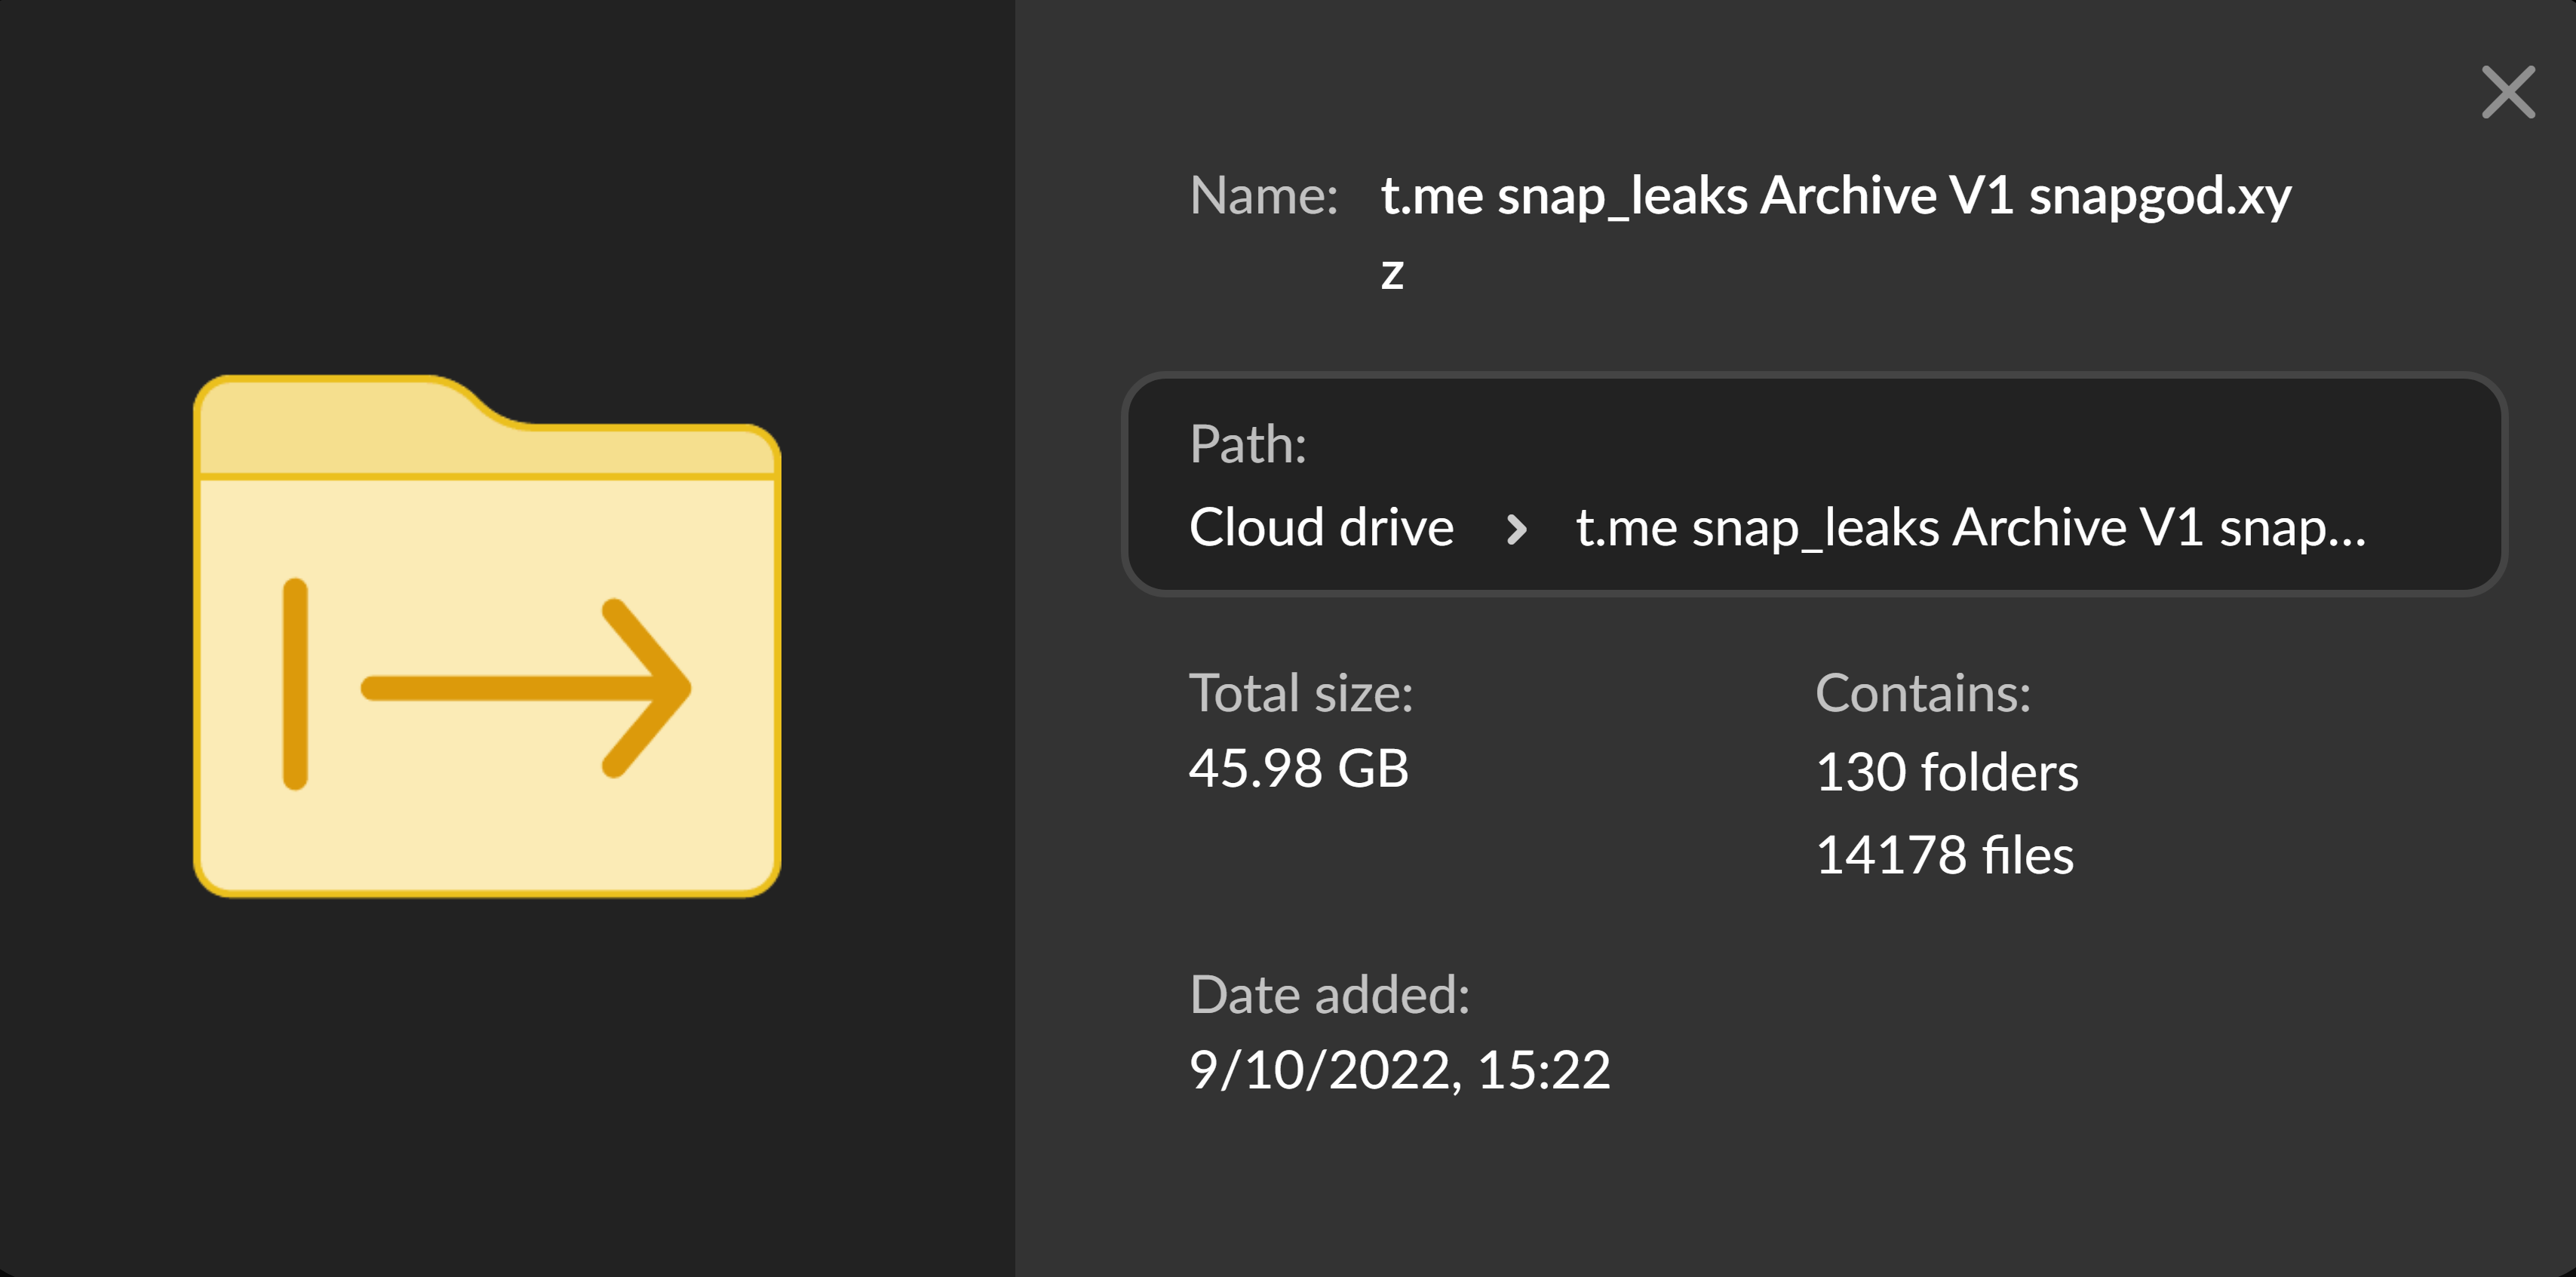Viewport: 2576px width, 1277px height.
Task: Close the folder info dialog
Action: (x=2507, y=93)
